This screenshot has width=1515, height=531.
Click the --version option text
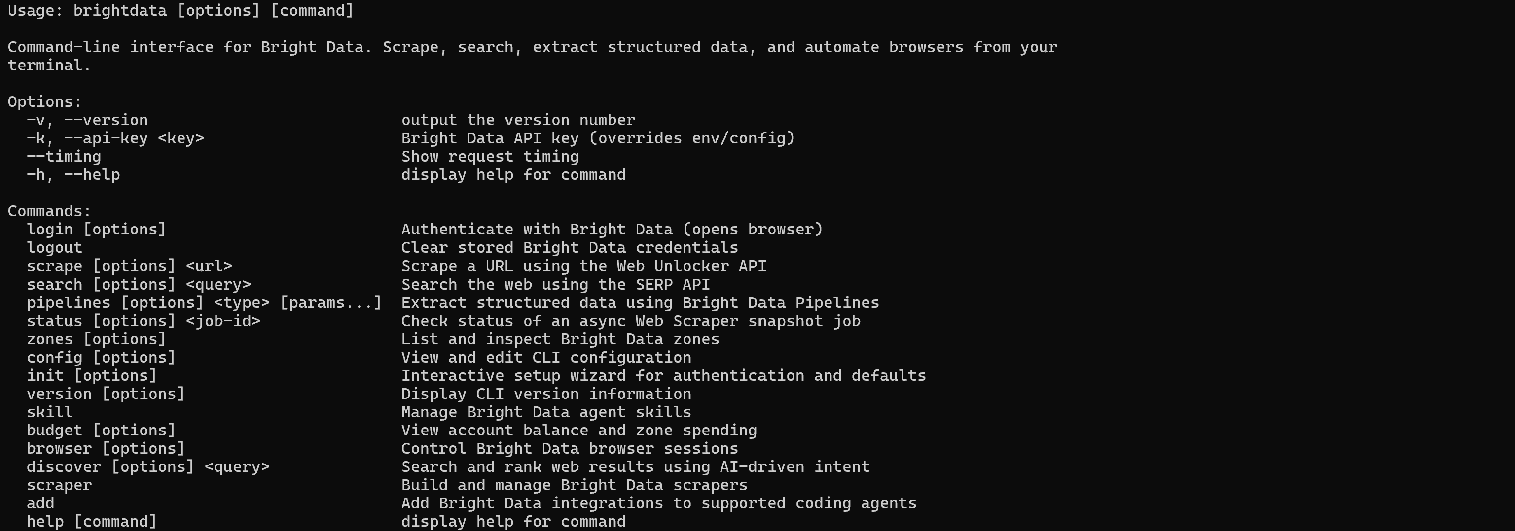point(106,120)
